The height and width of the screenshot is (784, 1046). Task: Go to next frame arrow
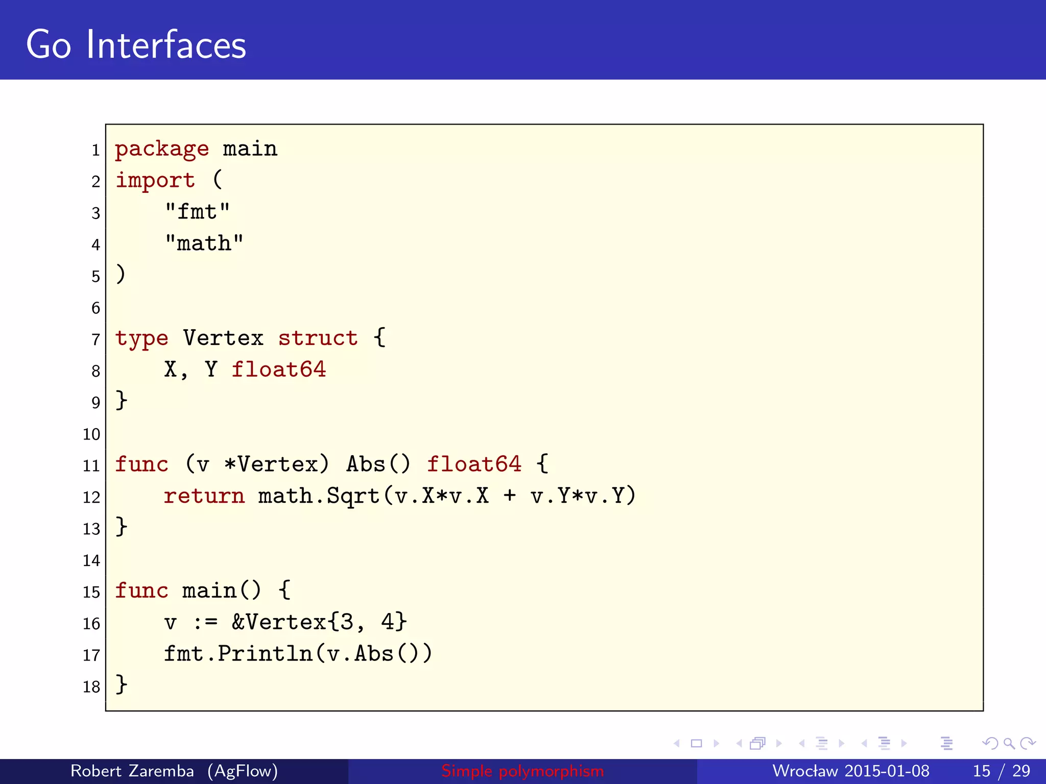point(779,744)
